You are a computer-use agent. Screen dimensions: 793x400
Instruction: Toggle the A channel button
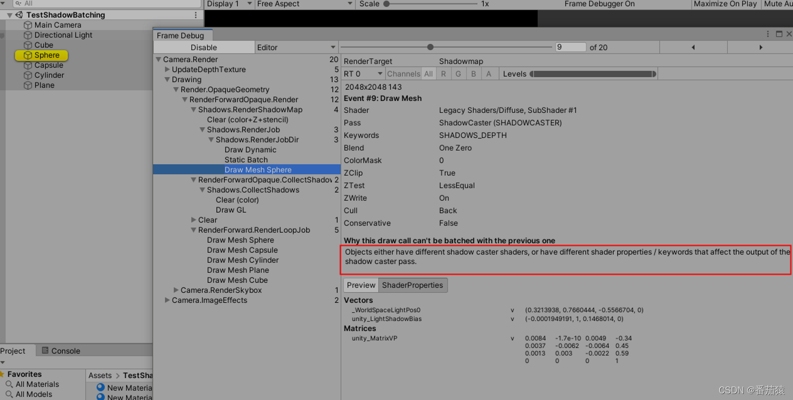coord(488,74)
